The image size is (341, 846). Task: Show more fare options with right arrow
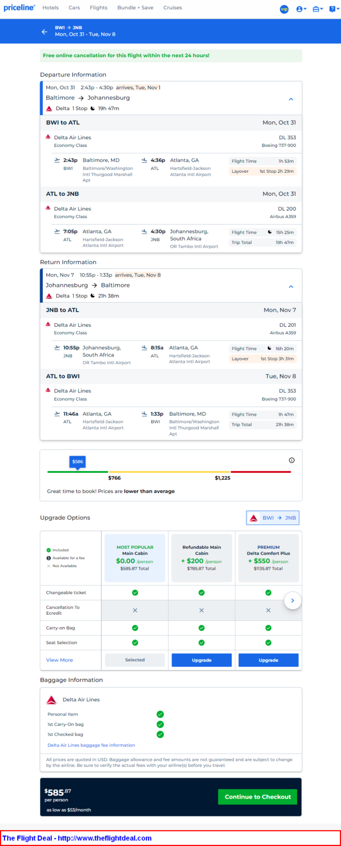coord(293,601)
